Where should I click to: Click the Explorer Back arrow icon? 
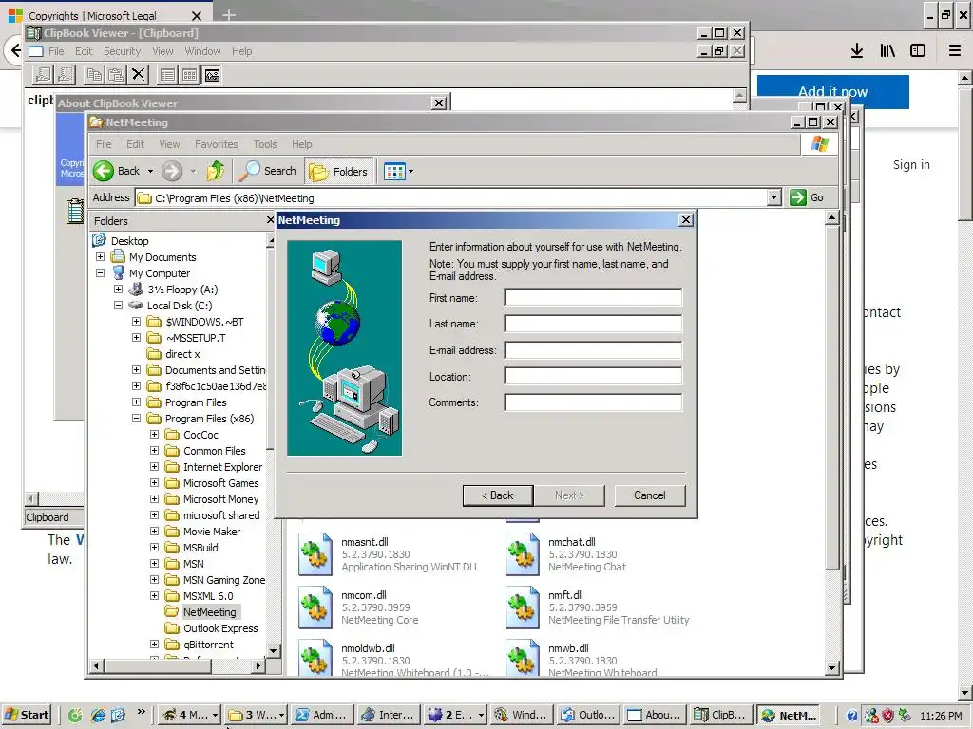point(104,171)
